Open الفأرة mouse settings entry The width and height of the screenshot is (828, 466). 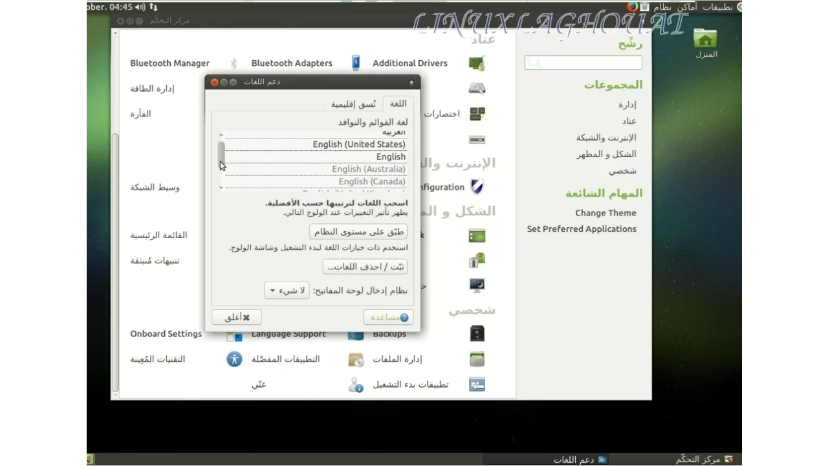(x=140, y=114)
